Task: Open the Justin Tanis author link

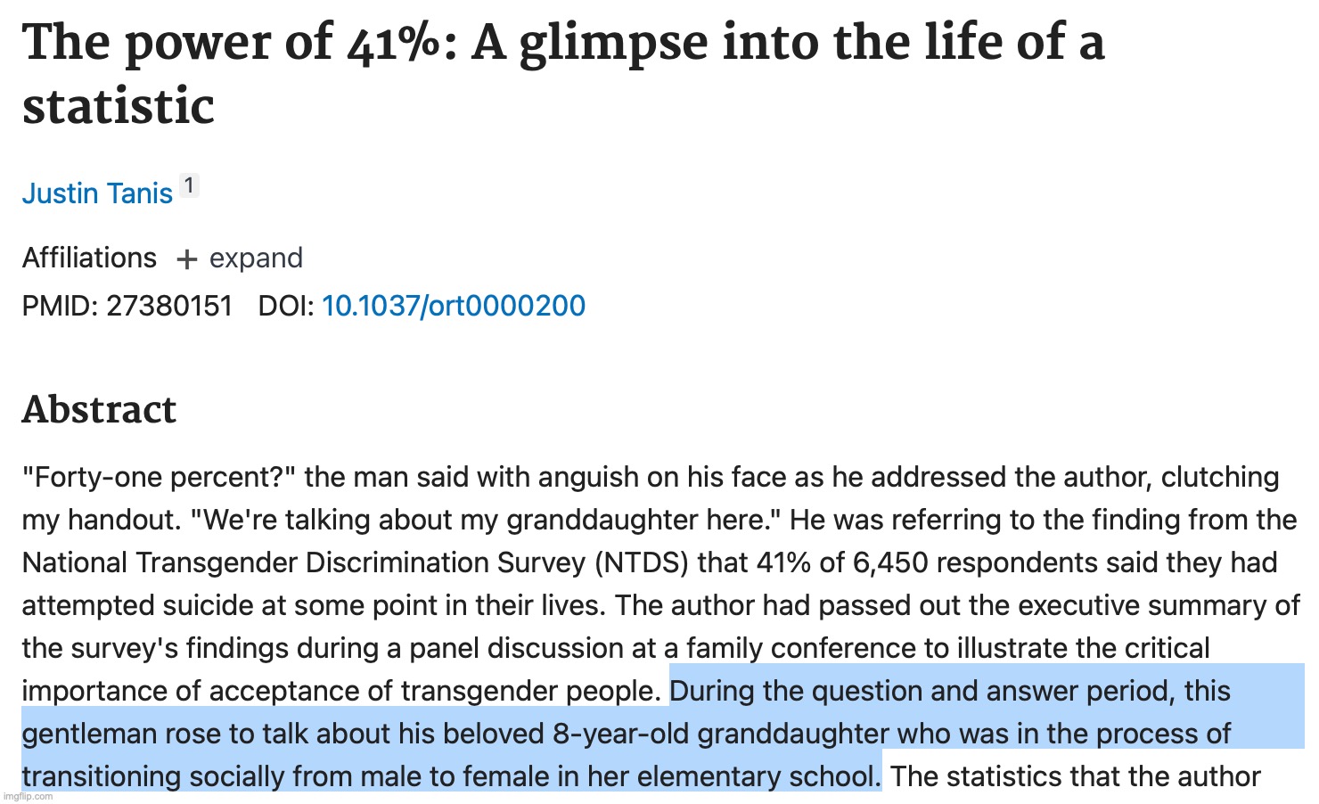Action: (97, 193)
